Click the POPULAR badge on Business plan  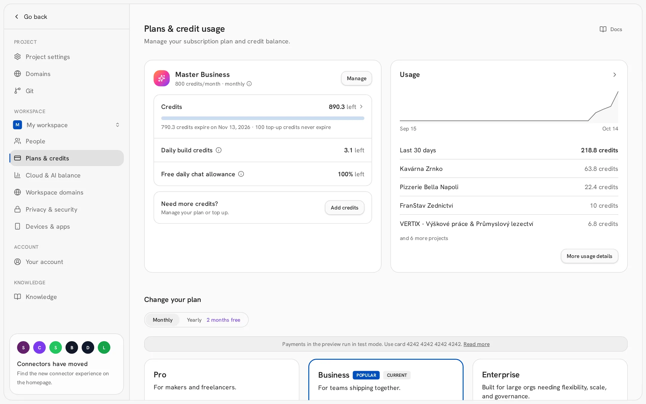tap(366, 375)
